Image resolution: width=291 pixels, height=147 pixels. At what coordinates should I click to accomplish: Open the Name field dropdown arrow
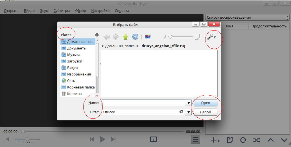point(188,103)
